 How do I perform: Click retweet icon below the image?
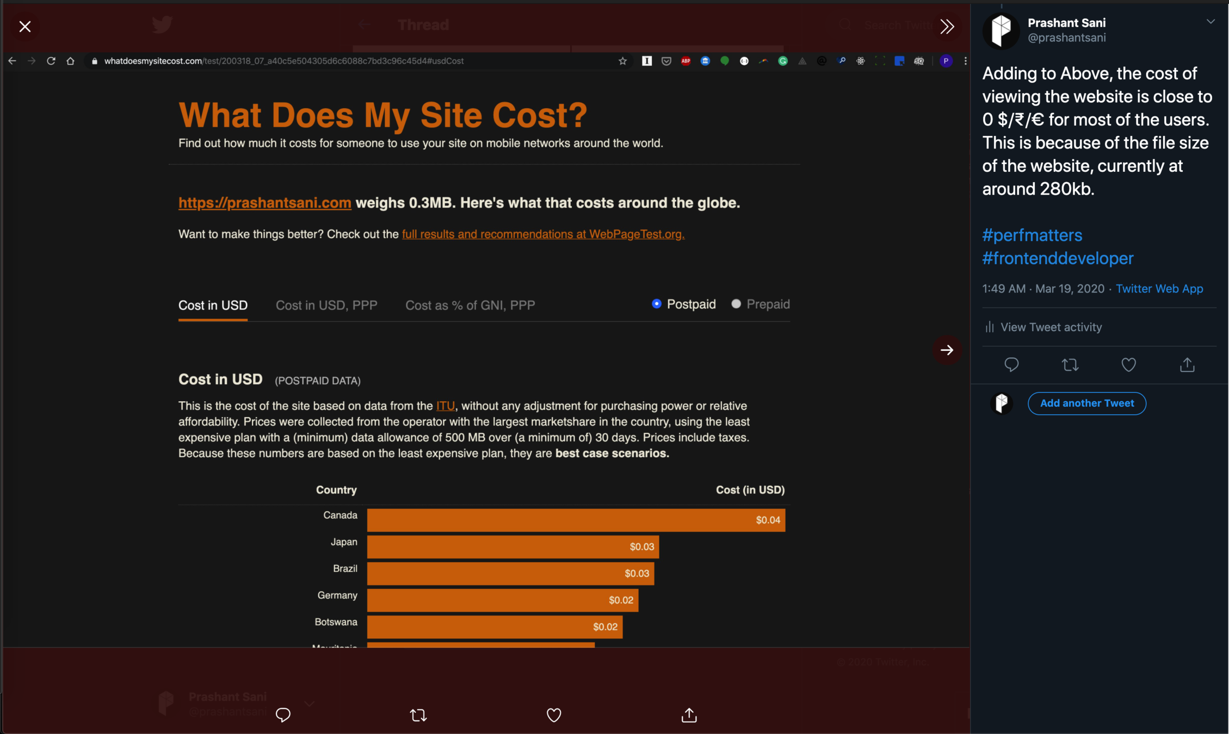pos(418,714)
